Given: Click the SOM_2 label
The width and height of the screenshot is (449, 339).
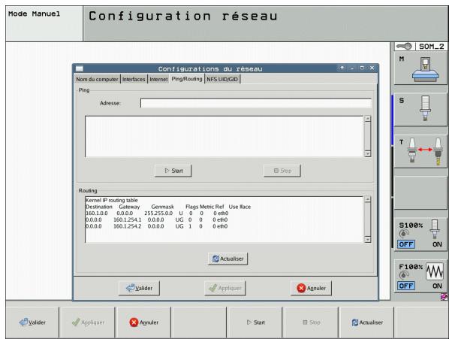Looking at the screenshot, I should coord(431,47).
